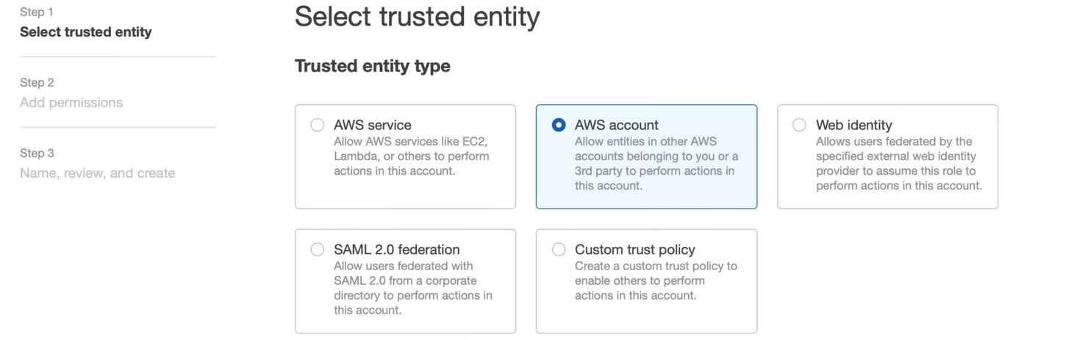Pick the Custom trust policy radio button
This screenshot has width=1088, height=340.
coord(559,250)
